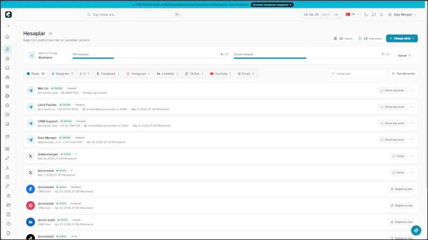Click the Telegram icon of Mei Lin
The width and height of the screenshot is (428, 240).
[30, 90]
